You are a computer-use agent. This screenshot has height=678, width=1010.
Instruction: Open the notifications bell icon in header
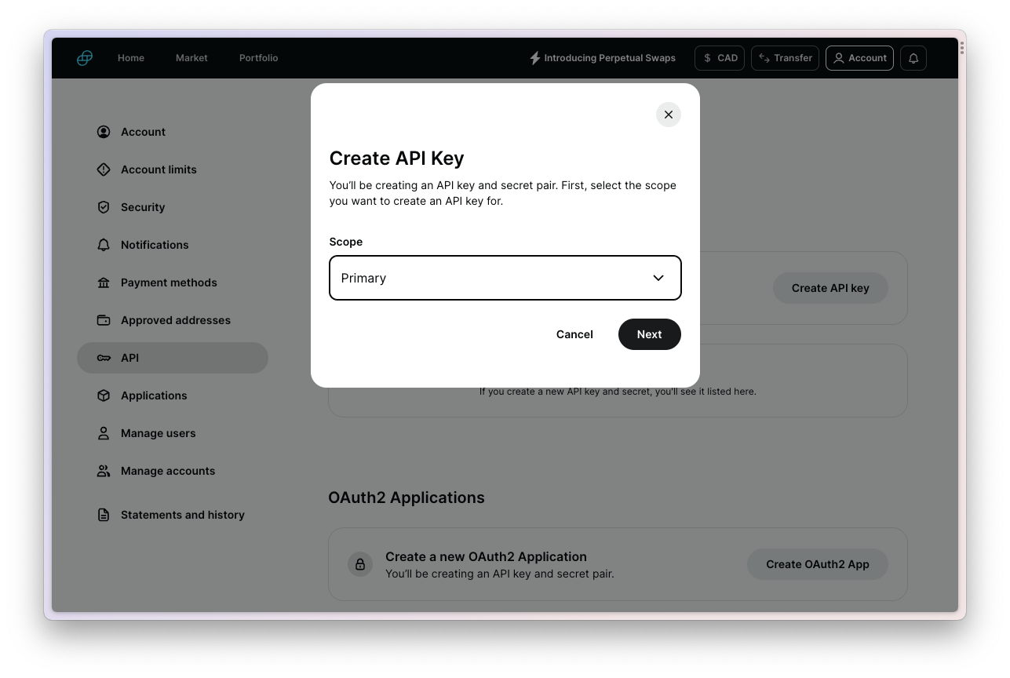point(913,58)
